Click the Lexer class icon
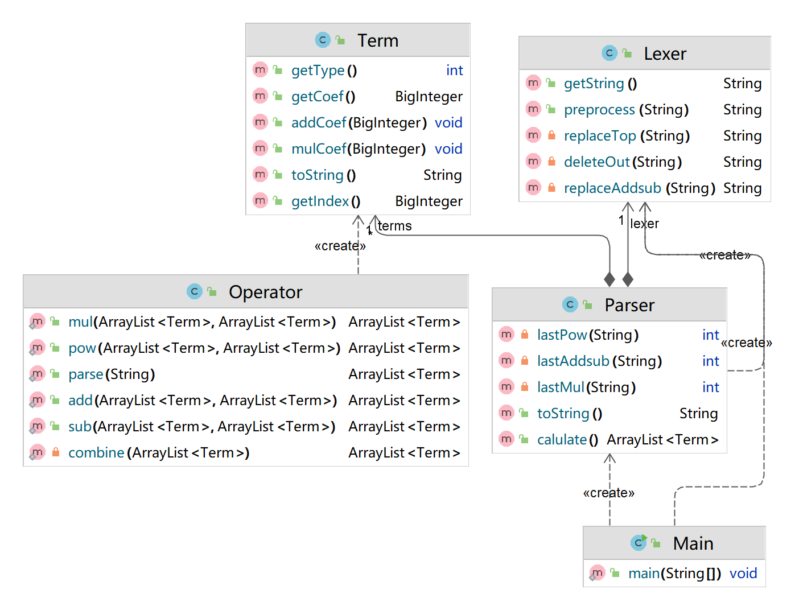This screenshot has width=799, height=610. 609,53
